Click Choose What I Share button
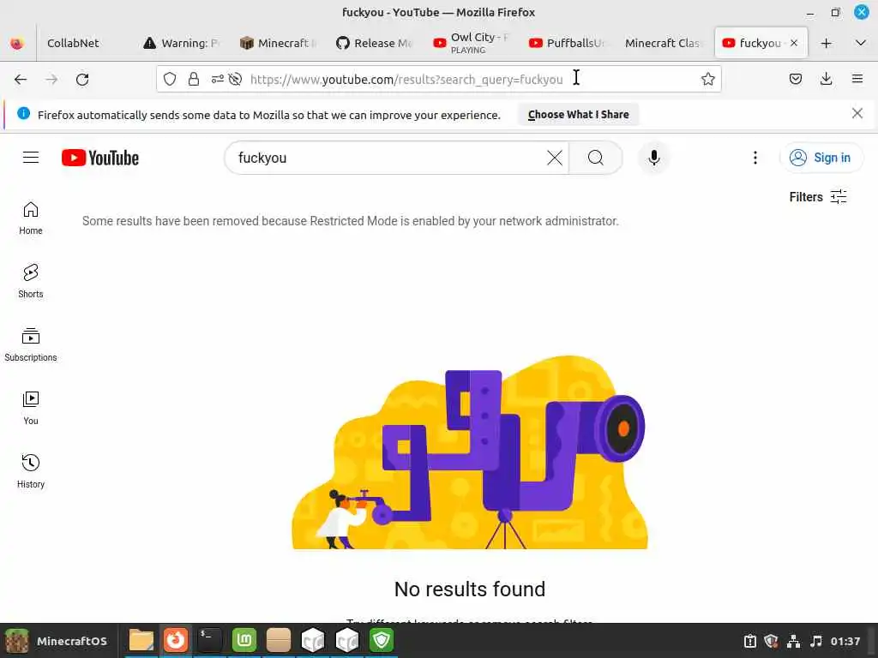Image resolution: width=878 pixels, height=658 pixels. pos(578,115)
